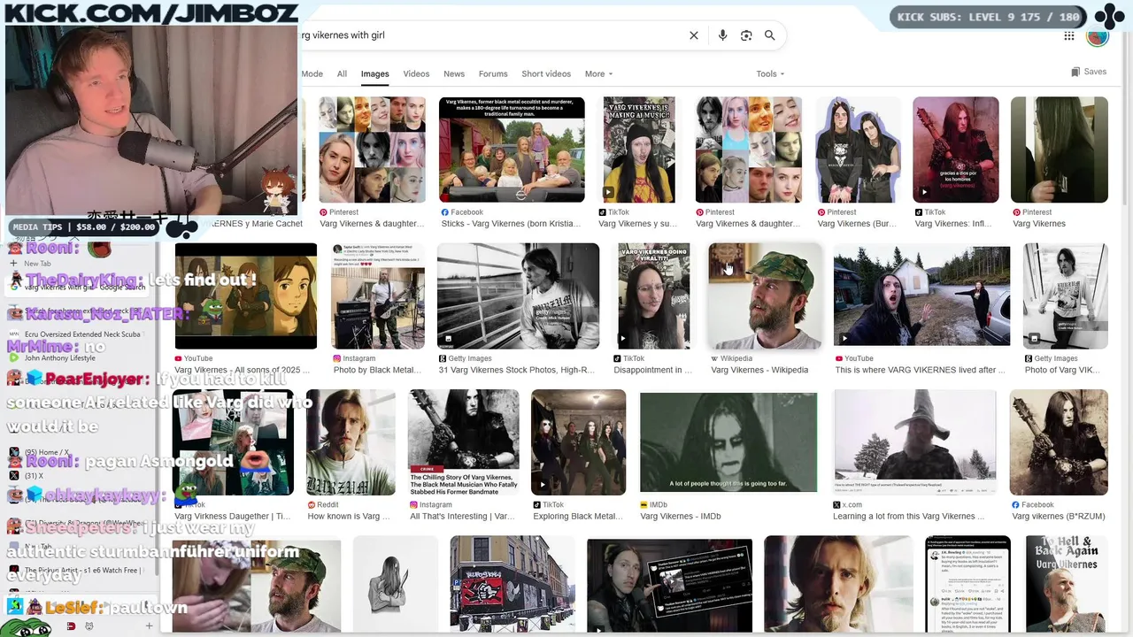
Task: Expand the Tools dropdown
Action: click(x=770, y=74)
